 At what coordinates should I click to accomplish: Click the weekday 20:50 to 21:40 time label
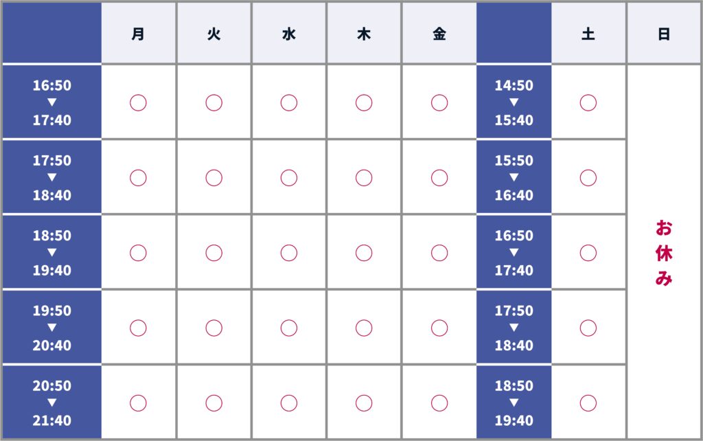[x=52, y=403]
